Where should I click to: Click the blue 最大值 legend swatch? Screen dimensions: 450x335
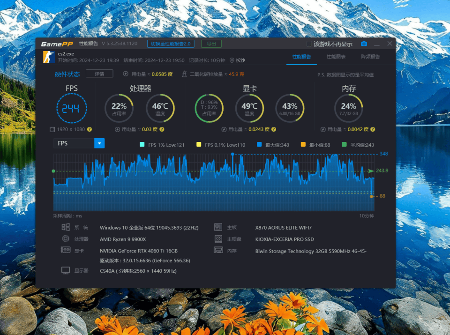(259, 145)
